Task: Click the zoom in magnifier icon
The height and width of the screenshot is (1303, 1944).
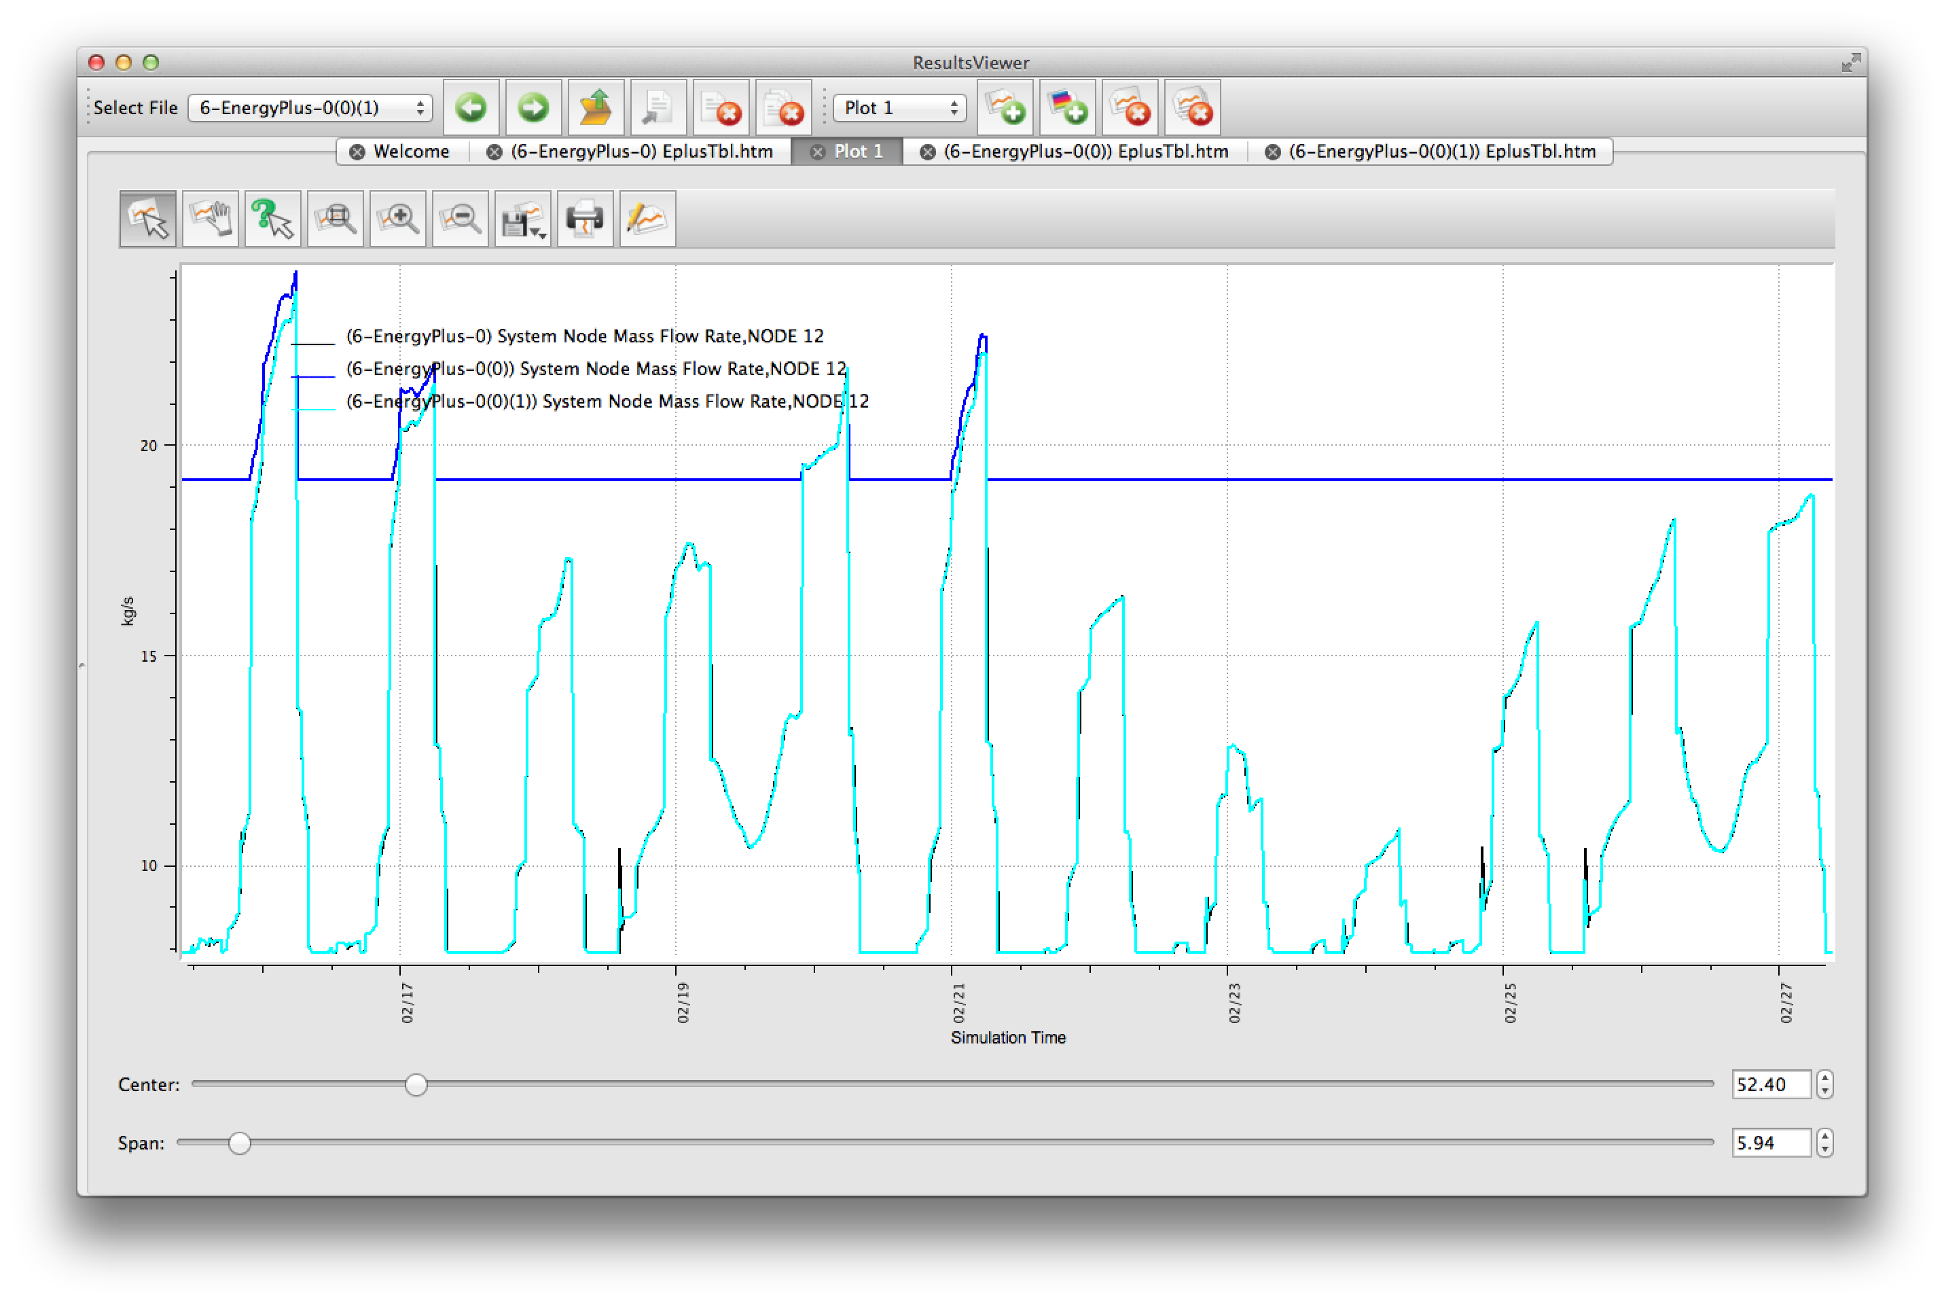Action: (x=398, y=219)
